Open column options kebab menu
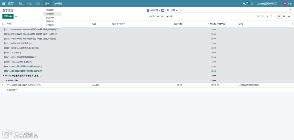294x140 pixels. 292,24
